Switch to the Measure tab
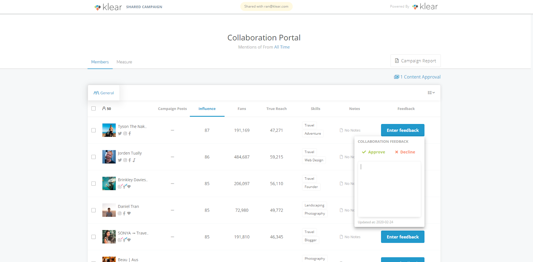Viewport: 533px width, 262px height. (124, 62)
